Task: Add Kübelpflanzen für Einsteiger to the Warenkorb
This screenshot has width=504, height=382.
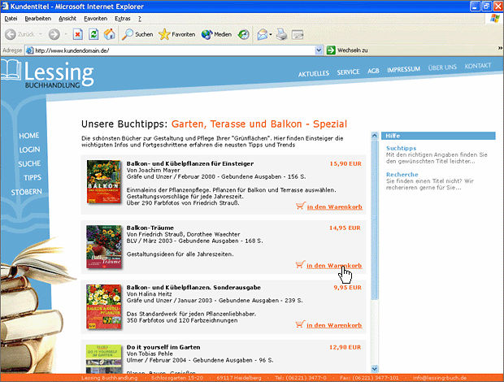Action: [335, 207]
